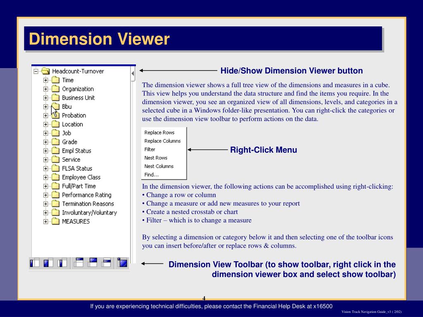This screenshot has height=317, width=423.
Task: Expand the Performance Rating node
Action: tap(45, 195)
